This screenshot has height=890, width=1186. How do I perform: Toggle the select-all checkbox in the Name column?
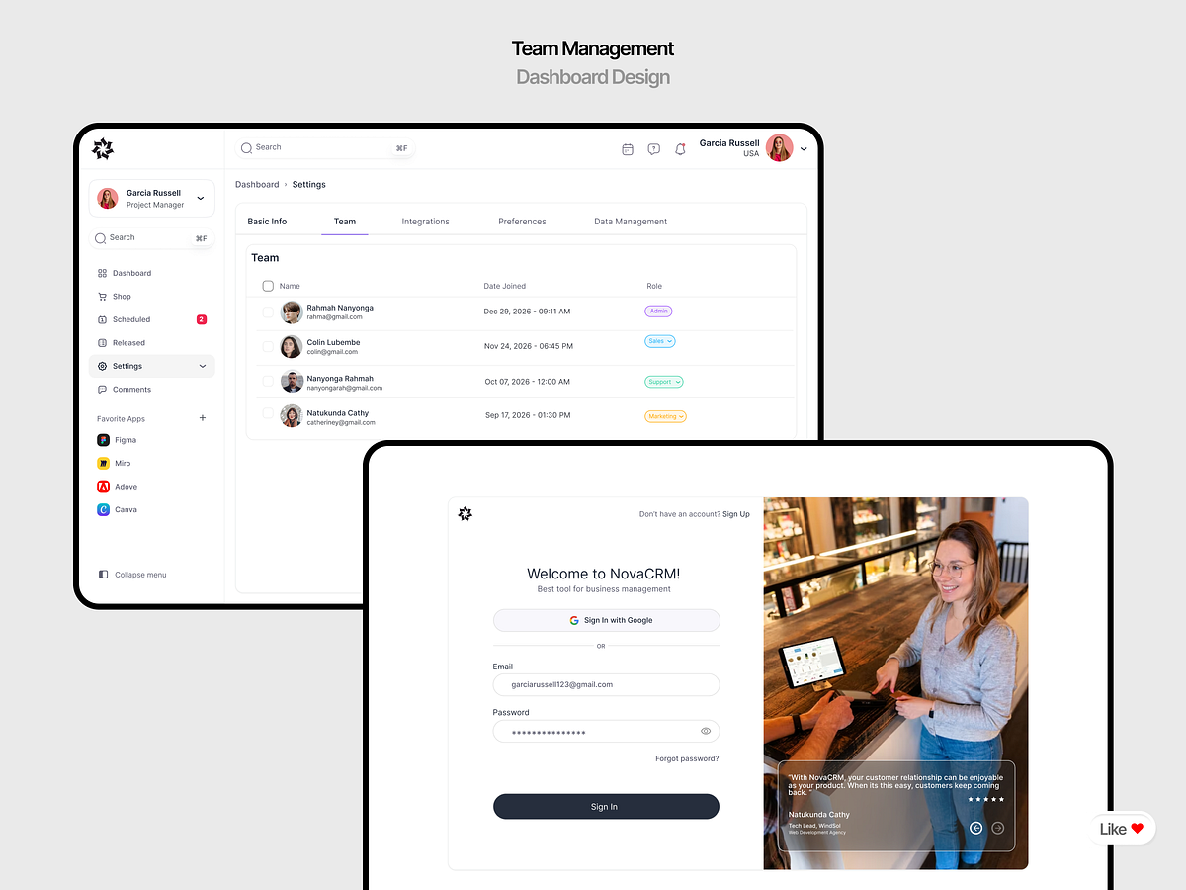click(x=268, y=285)
